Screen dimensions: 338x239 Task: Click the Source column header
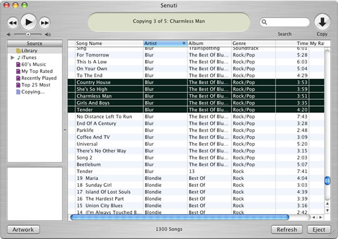coord(34,43)
